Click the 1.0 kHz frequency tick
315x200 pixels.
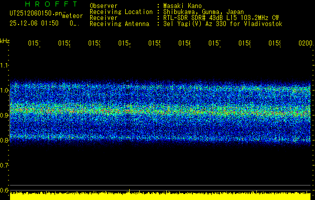5,90
